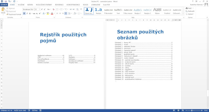Open the Katerina Vavrova account picture
Viewport: 209px width, 112px height.
(206, 5)
